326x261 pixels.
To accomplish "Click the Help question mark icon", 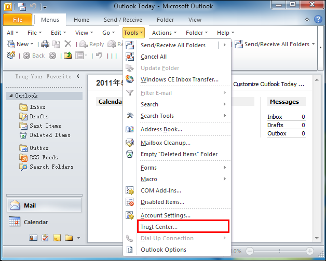I will [x=318, y=20].
